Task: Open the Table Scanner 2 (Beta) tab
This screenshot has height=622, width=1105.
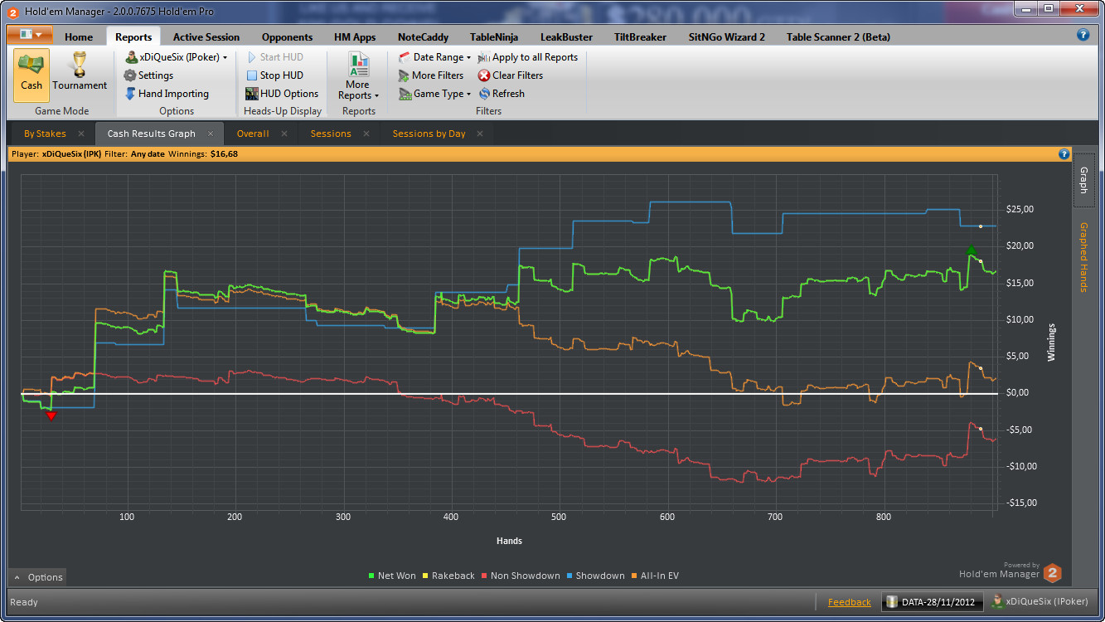Action: (838, 36)
